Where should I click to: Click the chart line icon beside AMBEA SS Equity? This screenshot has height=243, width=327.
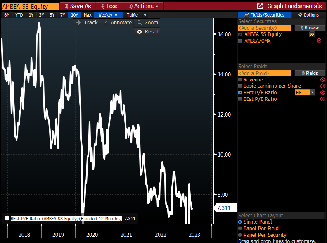pyautogui.click(x=312, y=34)
